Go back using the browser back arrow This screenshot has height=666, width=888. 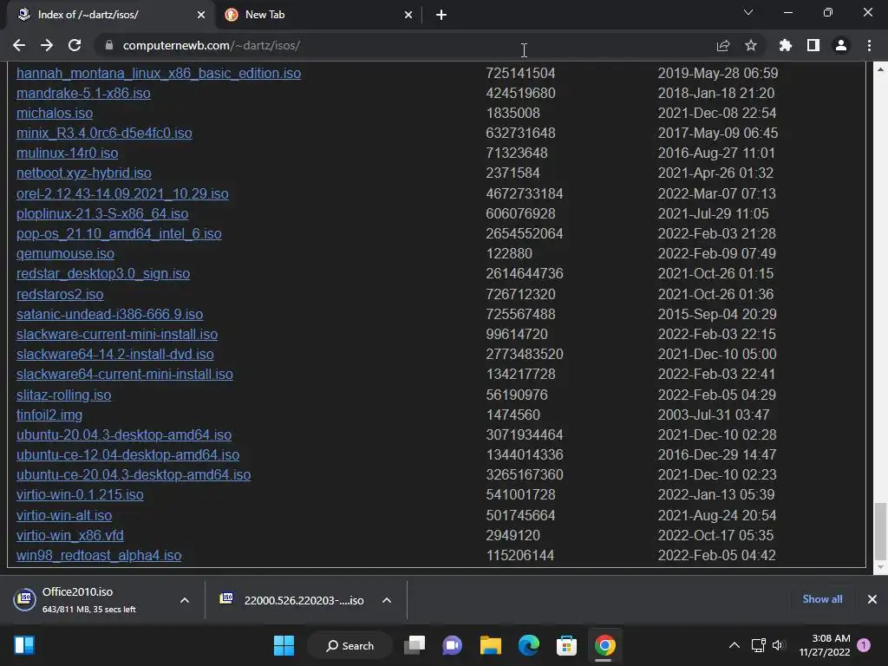coord(19,45)
